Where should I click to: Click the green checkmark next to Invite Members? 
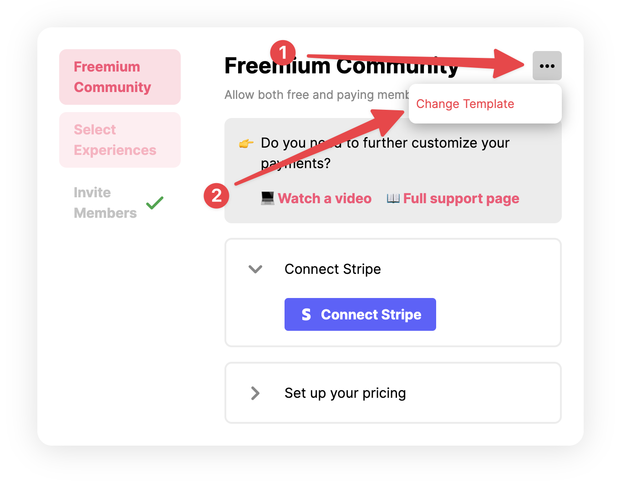[155, 203]
